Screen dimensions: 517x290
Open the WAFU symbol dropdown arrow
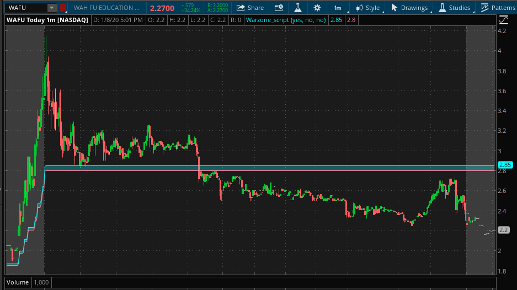click(52, 8)
